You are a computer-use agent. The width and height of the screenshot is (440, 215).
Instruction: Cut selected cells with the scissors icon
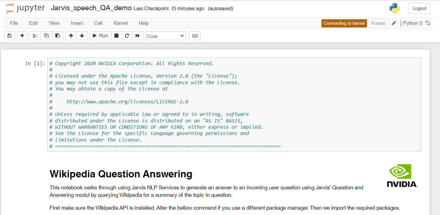[x=35, y=36]
